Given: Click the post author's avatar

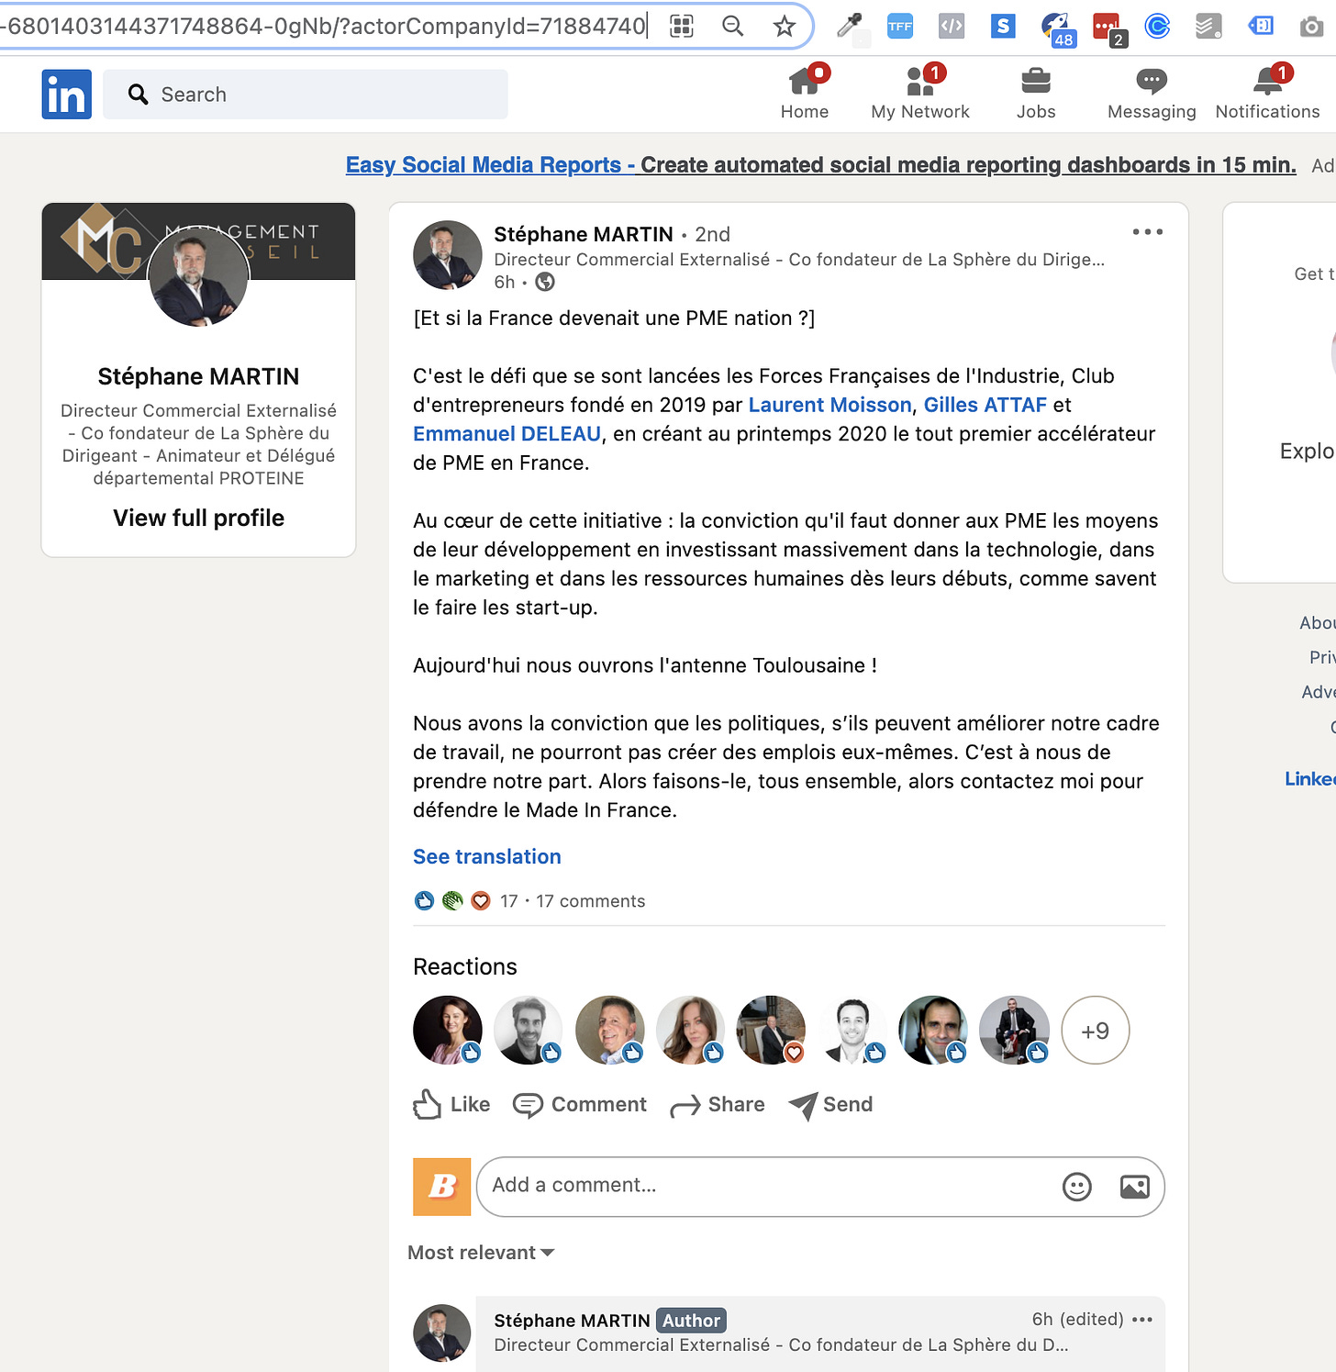Looking at the screenshot, I should coord(448,255).
